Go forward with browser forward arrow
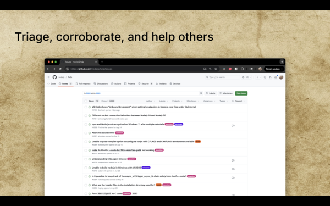 pyautogui.click(x=54, y=69)
